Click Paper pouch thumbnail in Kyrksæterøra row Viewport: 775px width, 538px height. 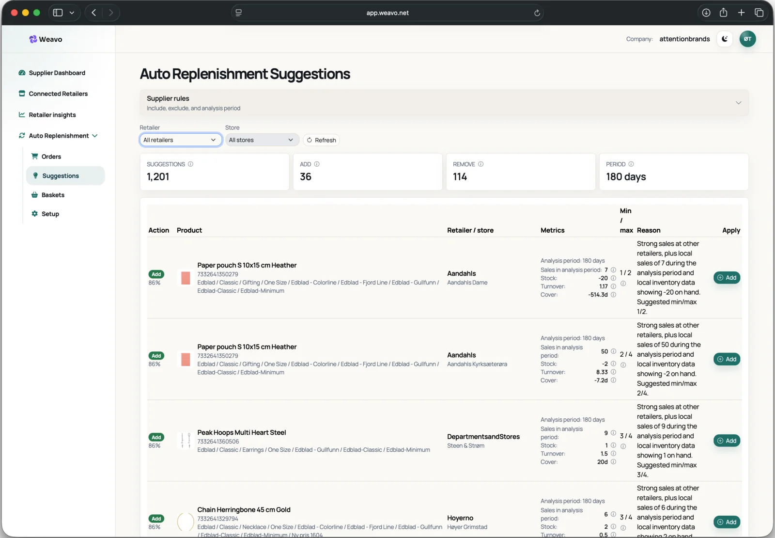(x=186, y=359)
